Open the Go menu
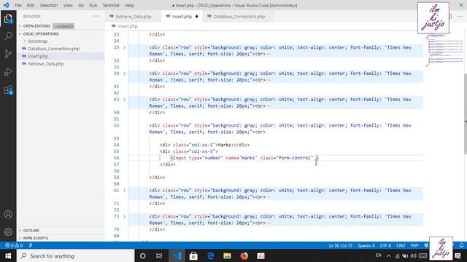Screen dimensions: 467x262 tap(81, 5)
